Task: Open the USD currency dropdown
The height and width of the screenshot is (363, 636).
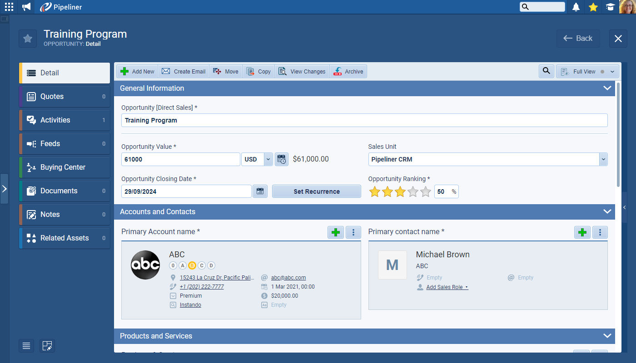Action: [268, 159]
